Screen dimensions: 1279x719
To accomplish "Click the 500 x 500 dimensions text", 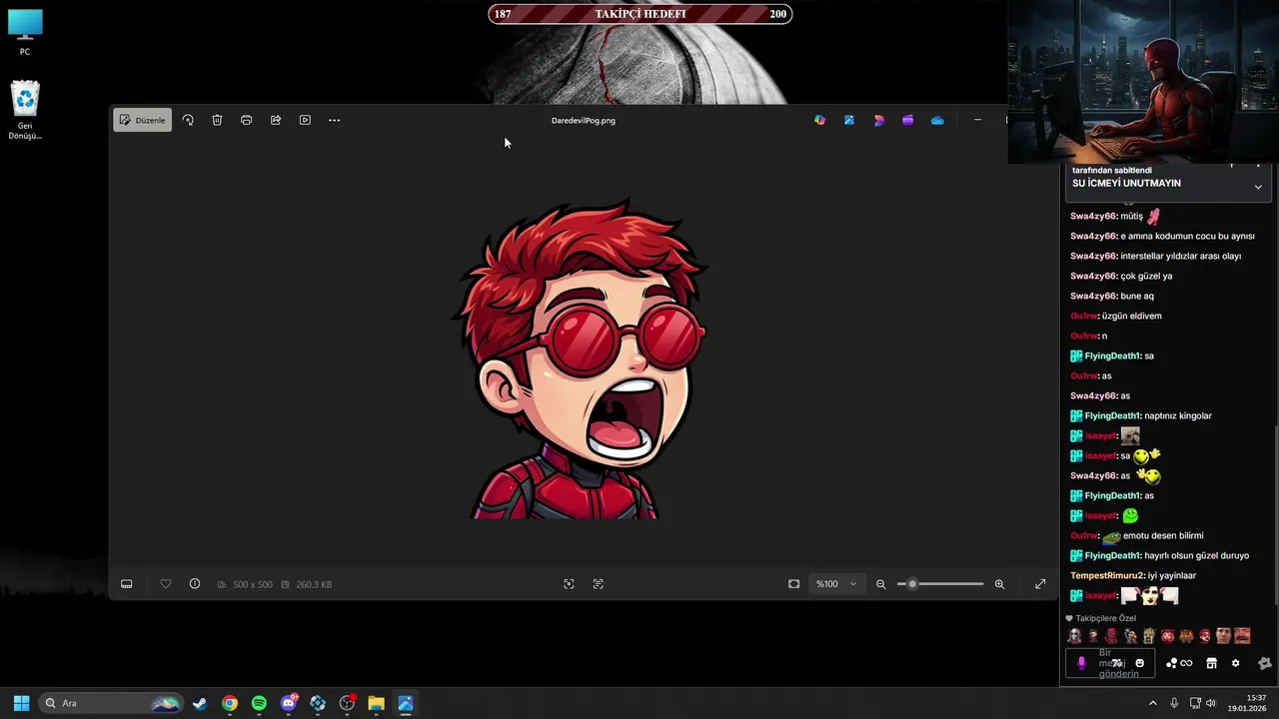I will click(253, 584).
